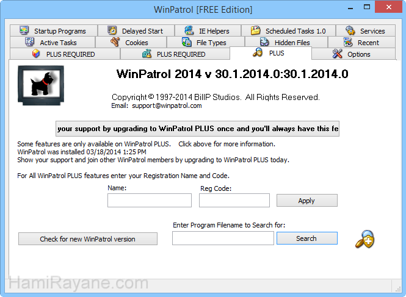Viewport: 406px width, 297px height.
Task: Close the WinPatrol window
Action: [388, 7]
